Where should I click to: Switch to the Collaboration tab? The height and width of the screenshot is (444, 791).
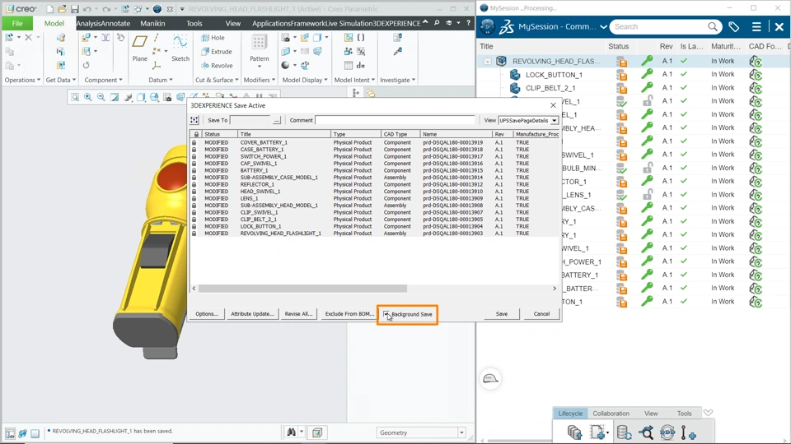click(611, 414)
